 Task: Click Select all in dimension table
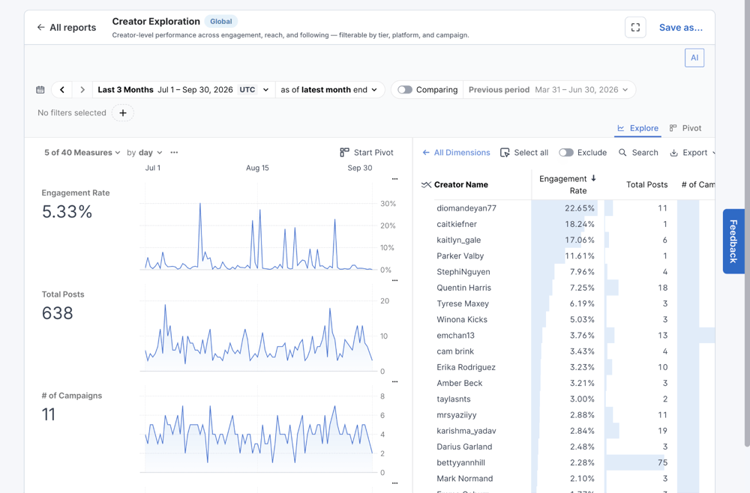coord(524,152)
